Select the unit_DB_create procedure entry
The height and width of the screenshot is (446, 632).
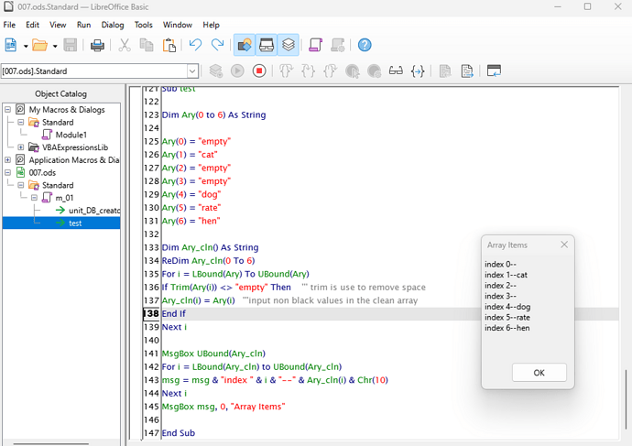pos(94,211)
